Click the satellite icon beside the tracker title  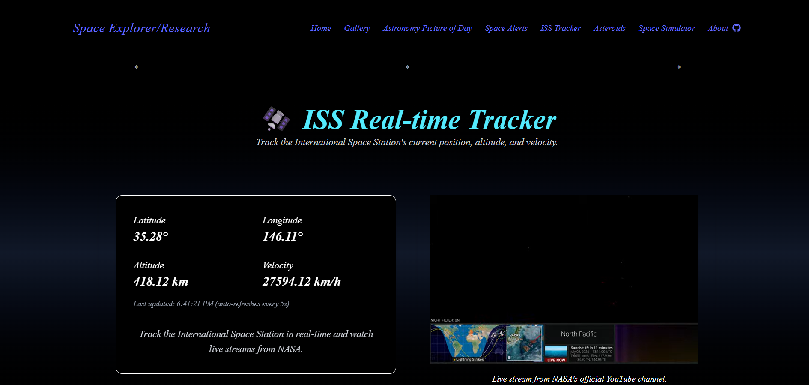pyautogui.click(x=276, y=119)
